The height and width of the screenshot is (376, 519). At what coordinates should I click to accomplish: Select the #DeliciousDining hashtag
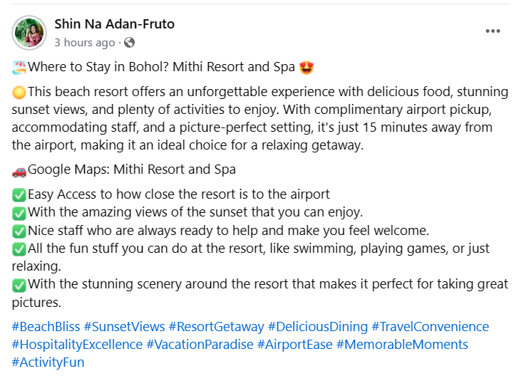coord(318,327)
